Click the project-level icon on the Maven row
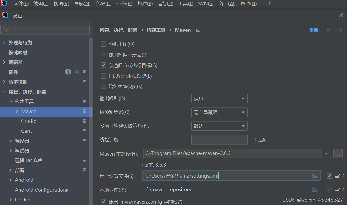The width and height of the screenshot is (347, 205). [84, 111]
